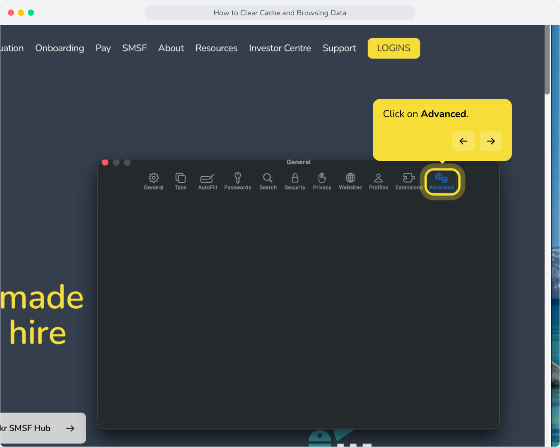Click the red close button of preferences window
The width and height of the screenshot is (560, 447).
point(105,162)
